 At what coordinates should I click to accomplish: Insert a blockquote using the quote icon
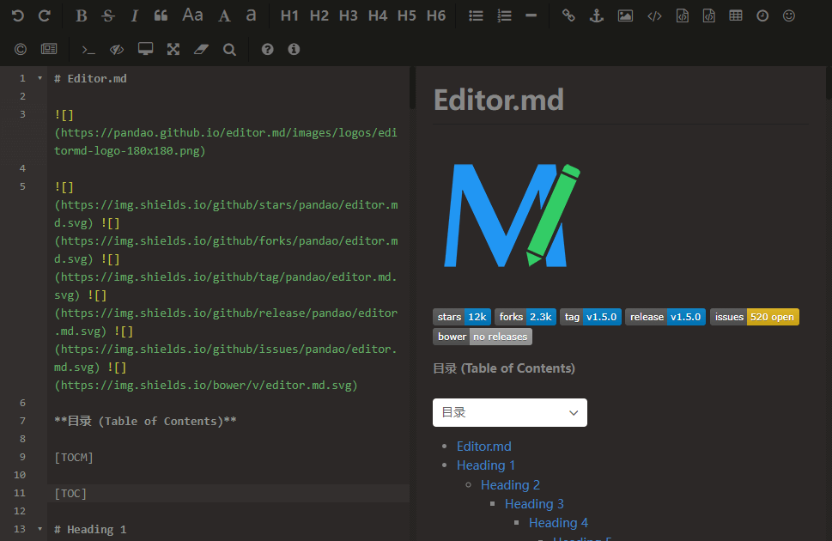[160, 15]
